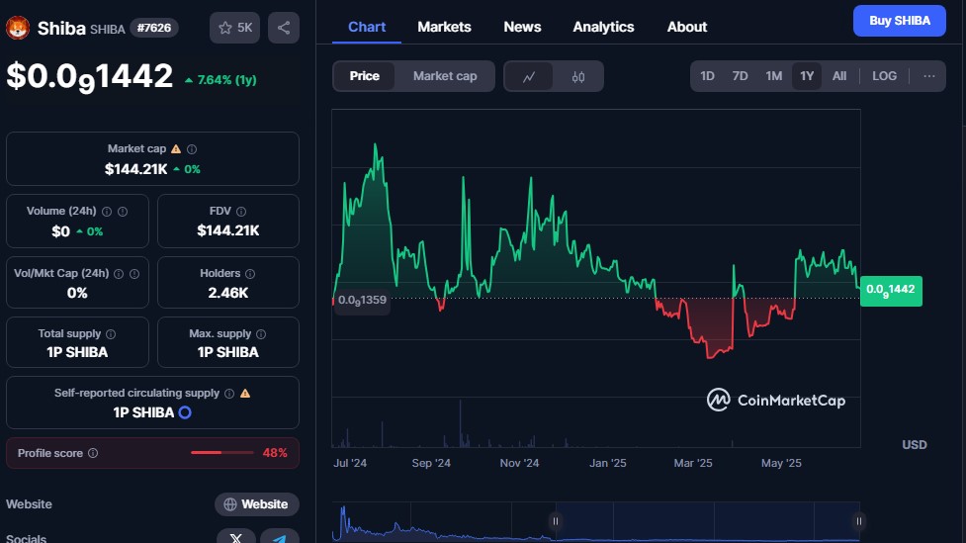Click blue circle next to 1P SHIBA
The image size is (966, 543).
pos(185,412)
